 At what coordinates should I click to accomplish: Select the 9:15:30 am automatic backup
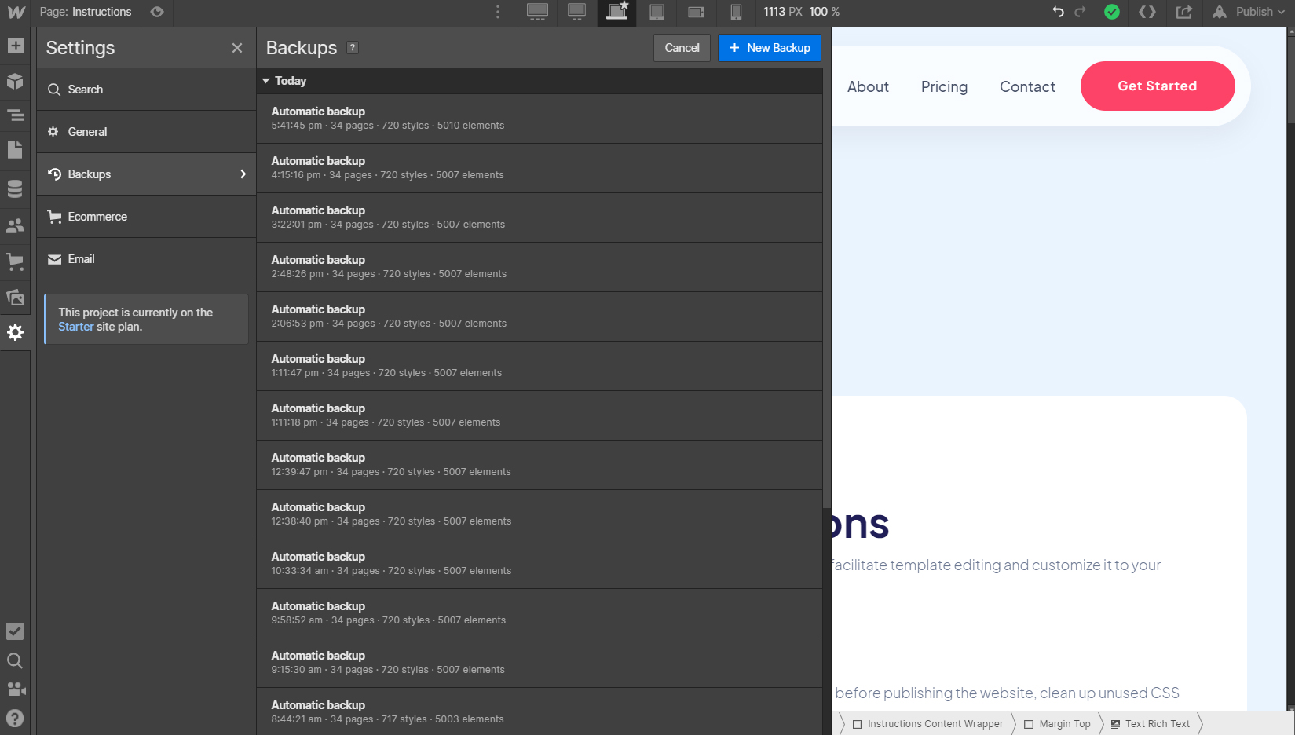click(540, 663)
